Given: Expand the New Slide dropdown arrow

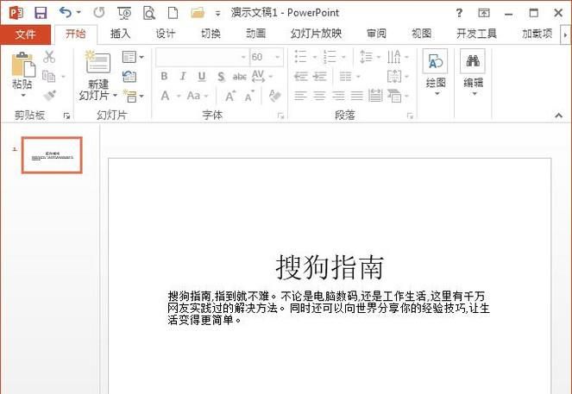Looking at the screenshot, I should (116, 96).
